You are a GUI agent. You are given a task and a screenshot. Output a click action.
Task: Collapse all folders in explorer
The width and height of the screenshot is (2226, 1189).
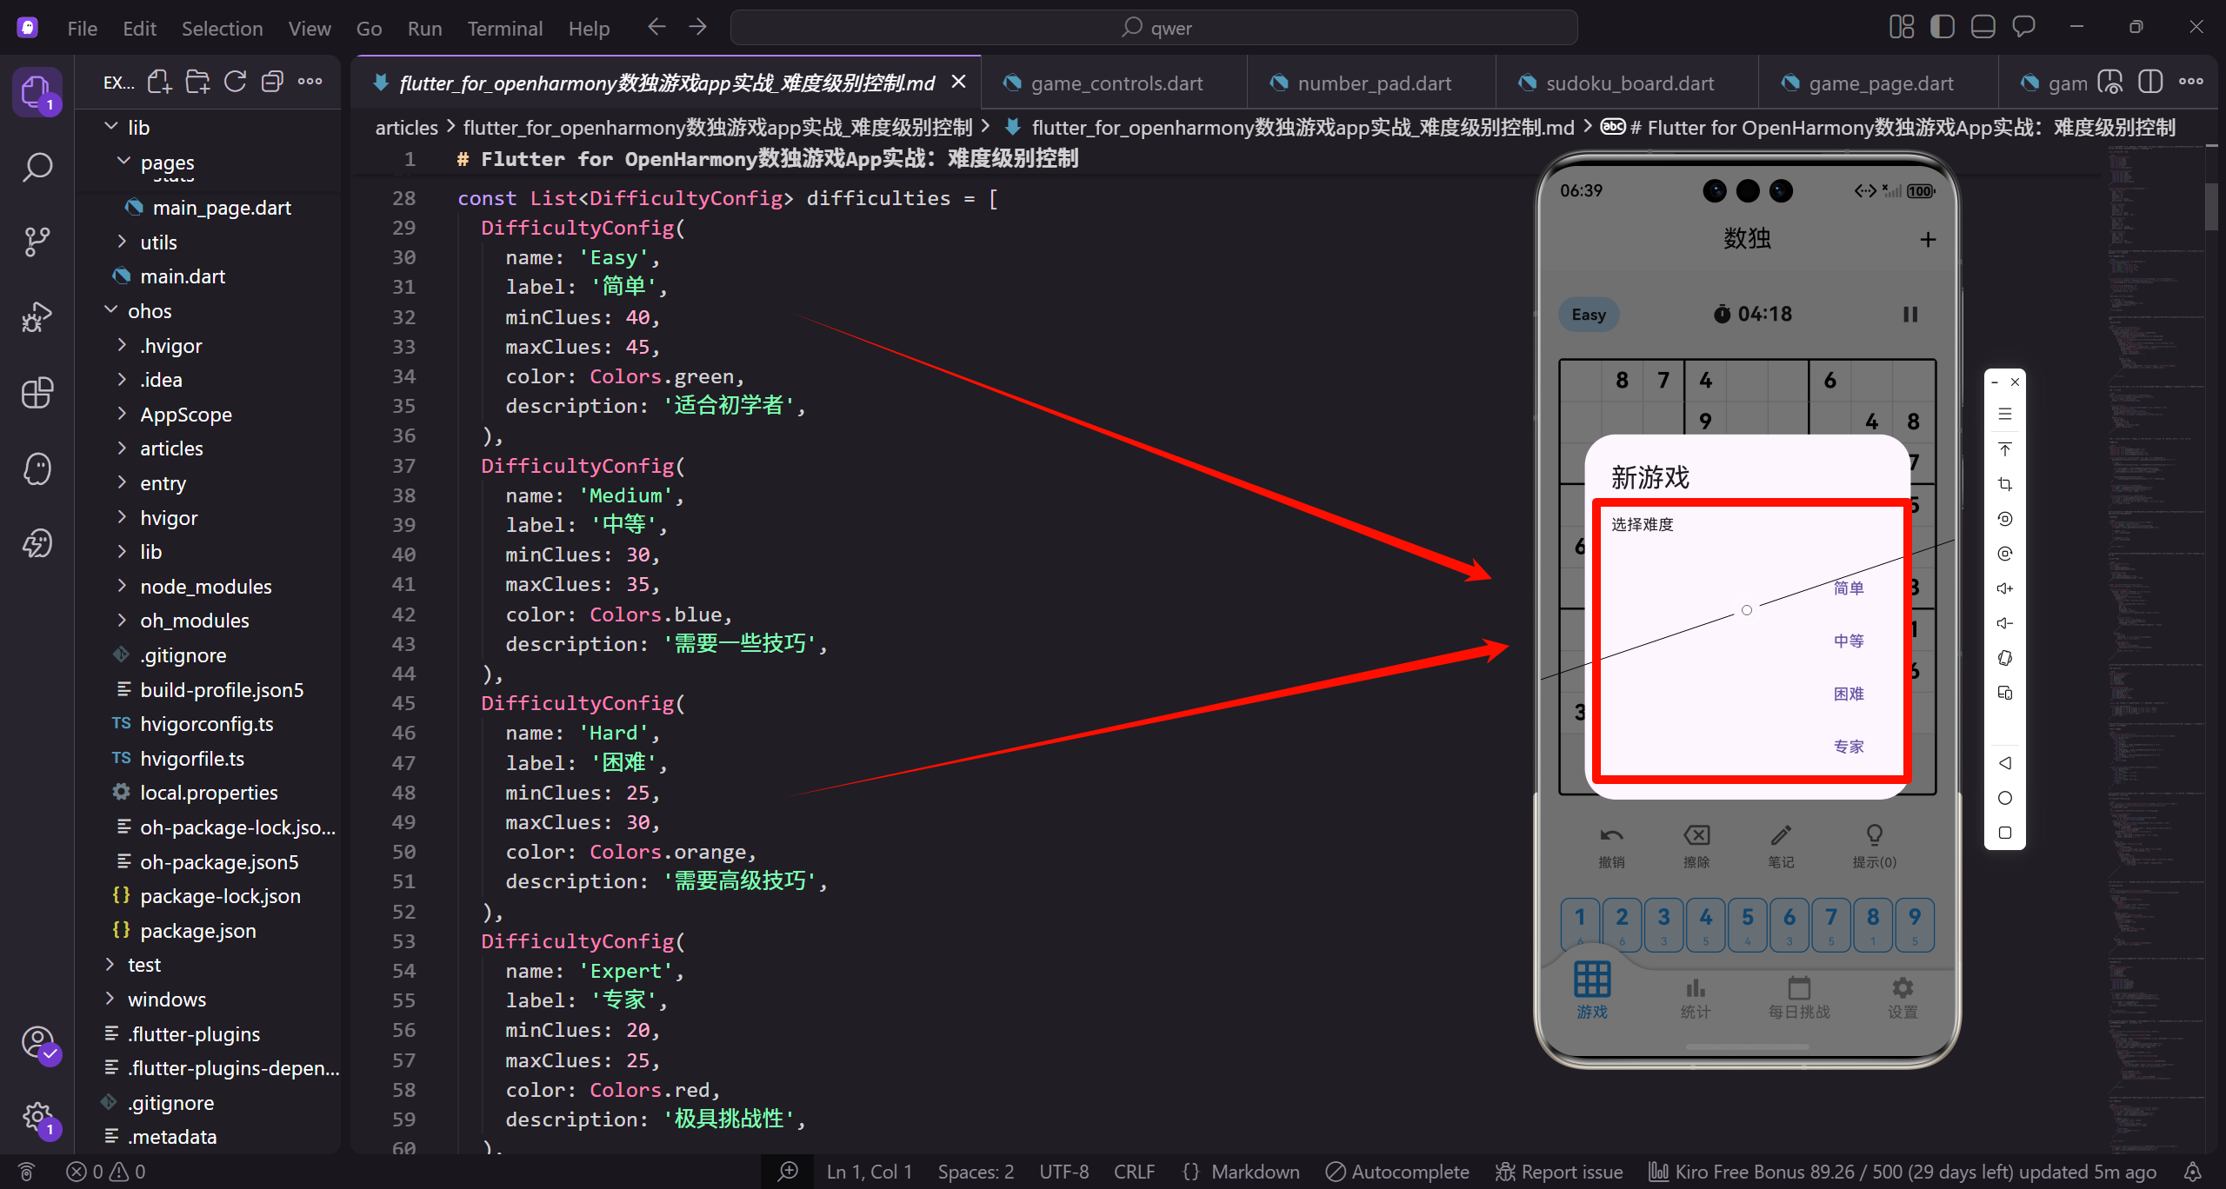(272, 83)
